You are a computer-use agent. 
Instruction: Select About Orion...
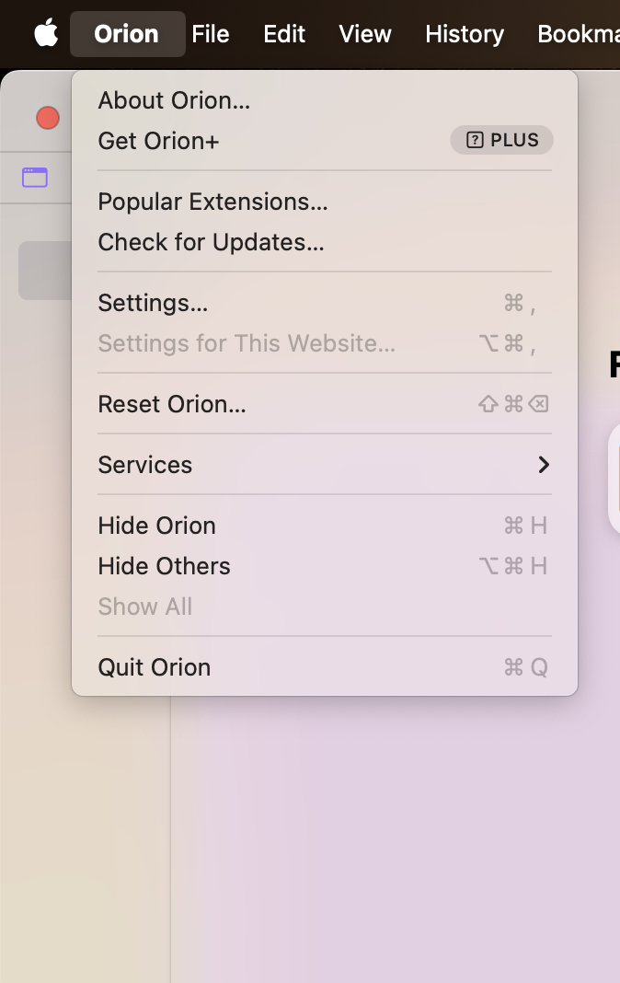pos(174,100)
